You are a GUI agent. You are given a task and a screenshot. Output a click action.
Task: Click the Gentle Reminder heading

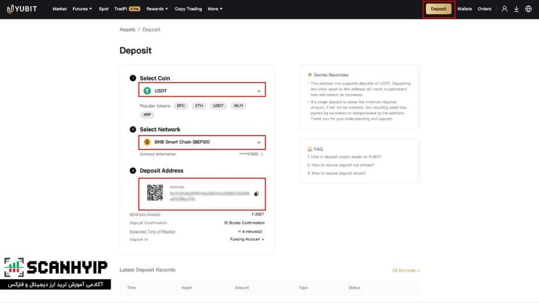[x=331, y=75]
